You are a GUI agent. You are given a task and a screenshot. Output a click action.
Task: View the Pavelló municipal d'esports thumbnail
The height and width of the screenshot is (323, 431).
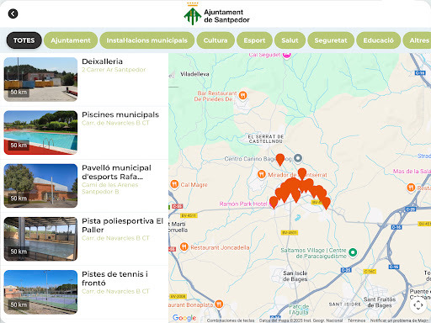[x=40, y=186]
